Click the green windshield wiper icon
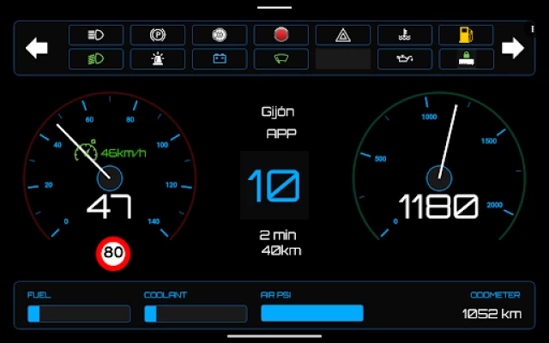Screen dimensions: 549x343 coord(281,59)
